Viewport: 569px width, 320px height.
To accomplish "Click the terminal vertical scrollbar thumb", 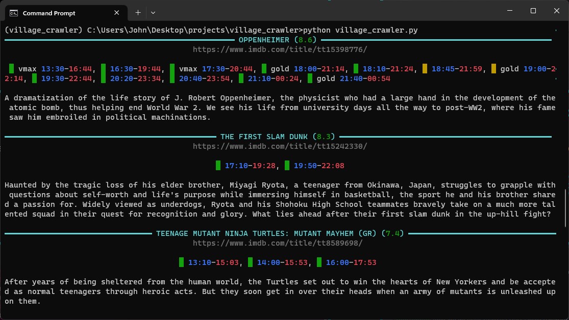I will pos(566,208).
